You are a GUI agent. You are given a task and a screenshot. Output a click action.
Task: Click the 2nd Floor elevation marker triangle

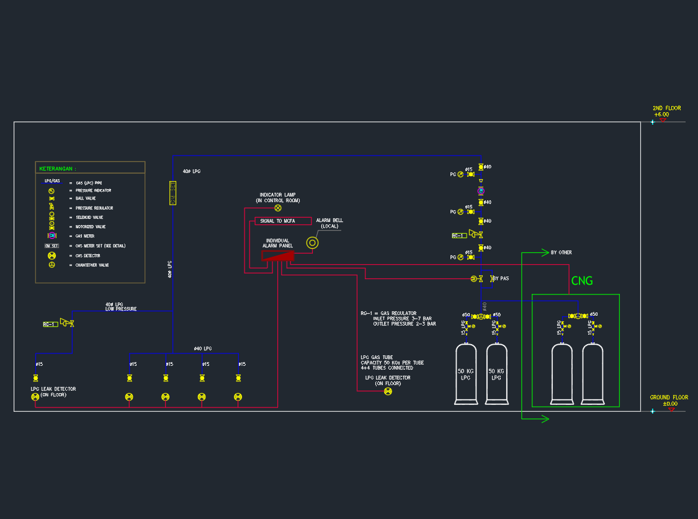(663, 120)
